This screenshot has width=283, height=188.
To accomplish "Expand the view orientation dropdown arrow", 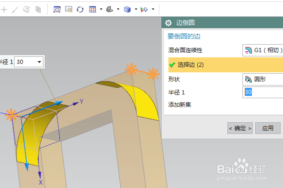I will click(118, 9).
